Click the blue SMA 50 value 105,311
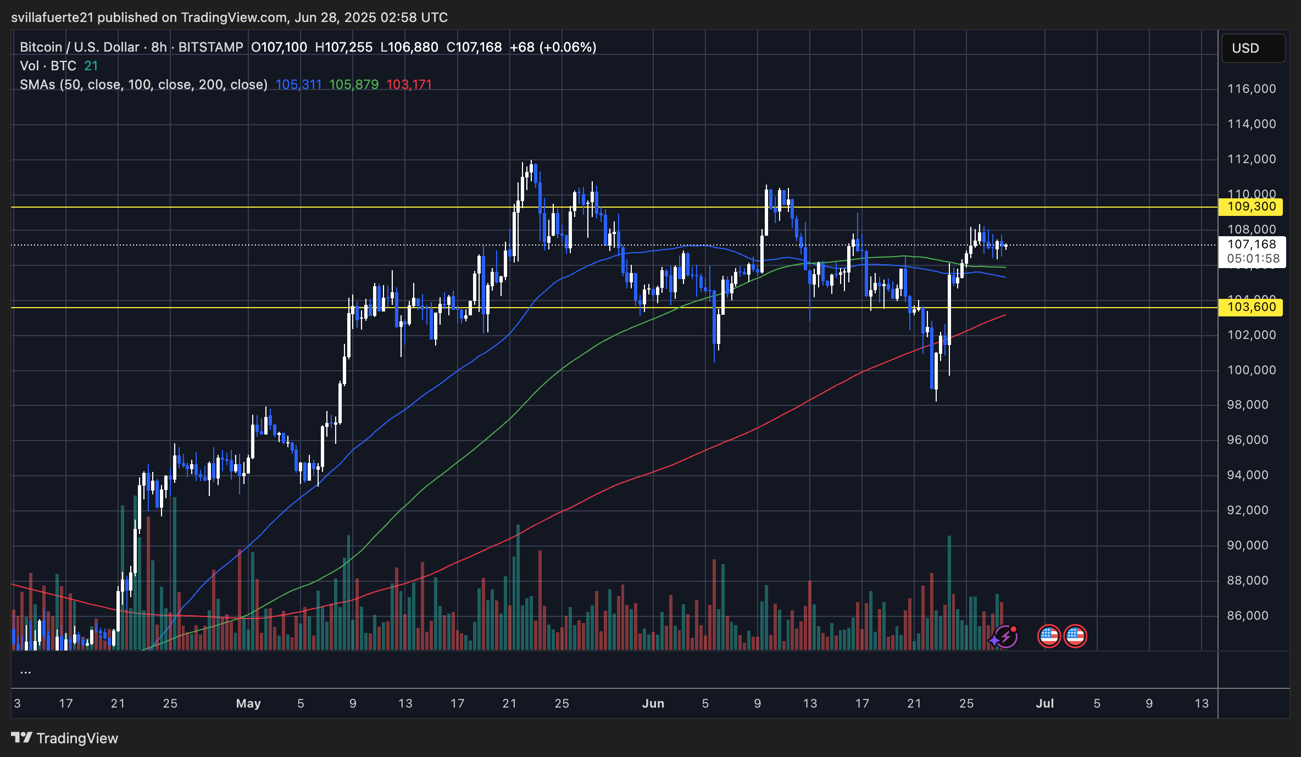 (298, 85)
